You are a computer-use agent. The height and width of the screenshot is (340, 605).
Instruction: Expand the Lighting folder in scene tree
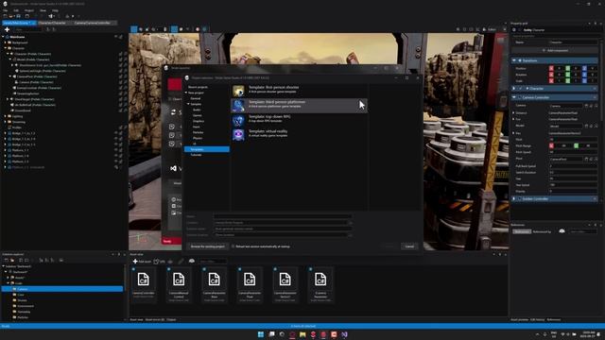[6, 116]
